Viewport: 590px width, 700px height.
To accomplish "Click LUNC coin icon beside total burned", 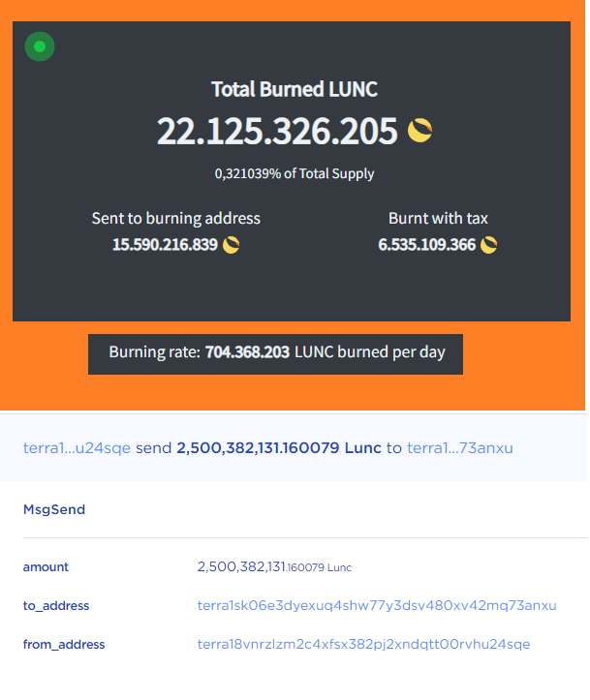I will tap(419, 130).
